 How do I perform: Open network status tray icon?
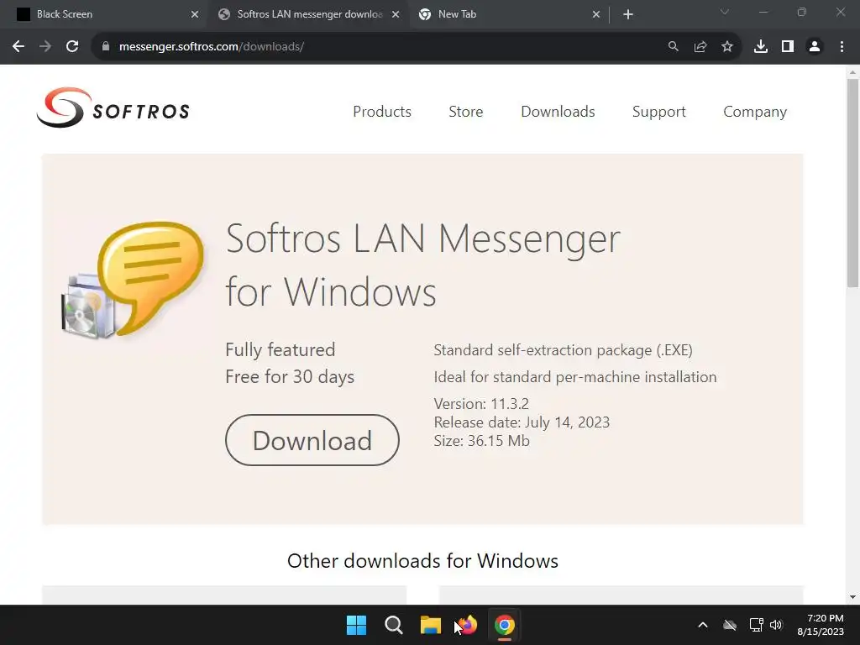(x=757, y=625)
